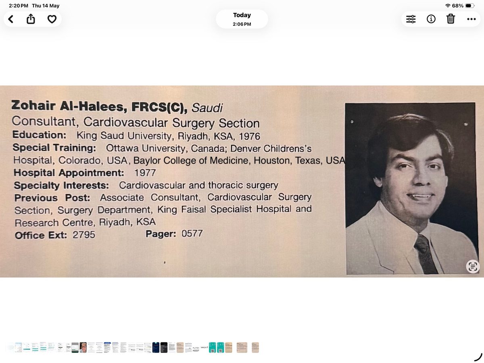Screen dimensions: 484x363
Task: Select the dark navy thumbnail in filmstrip
Action: (x=156, y=347)
